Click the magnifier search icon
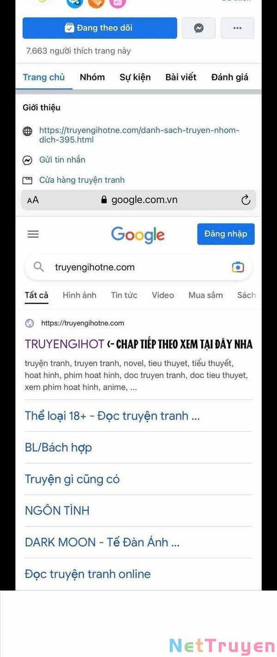This screenshot has width=277, height=657. (x=39, y=267)
